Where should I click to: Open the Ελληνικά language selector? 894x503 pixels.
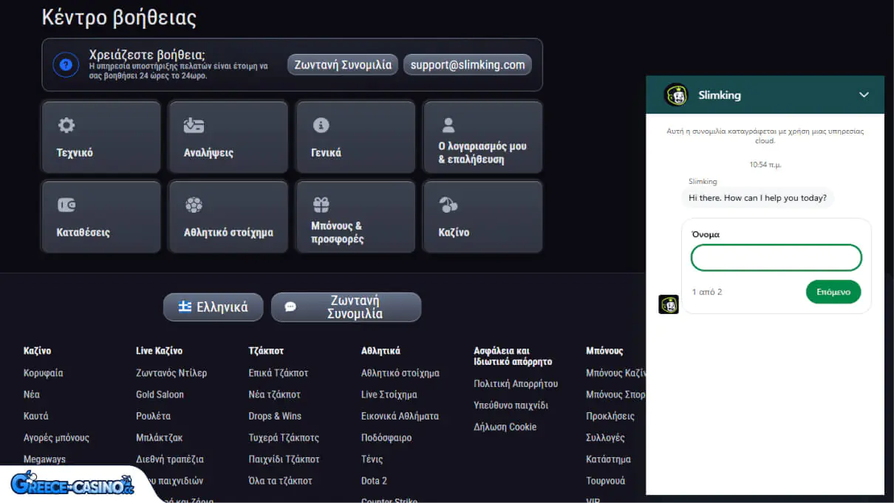click(x=213, y=307)
